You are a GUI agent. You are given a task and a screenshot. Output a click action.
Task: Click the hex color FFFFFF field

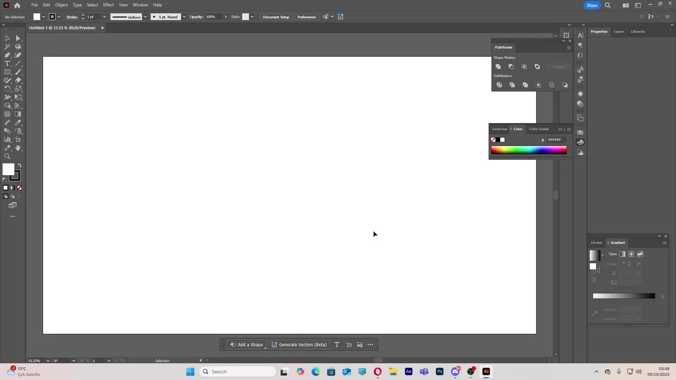[x=556, y=140]
